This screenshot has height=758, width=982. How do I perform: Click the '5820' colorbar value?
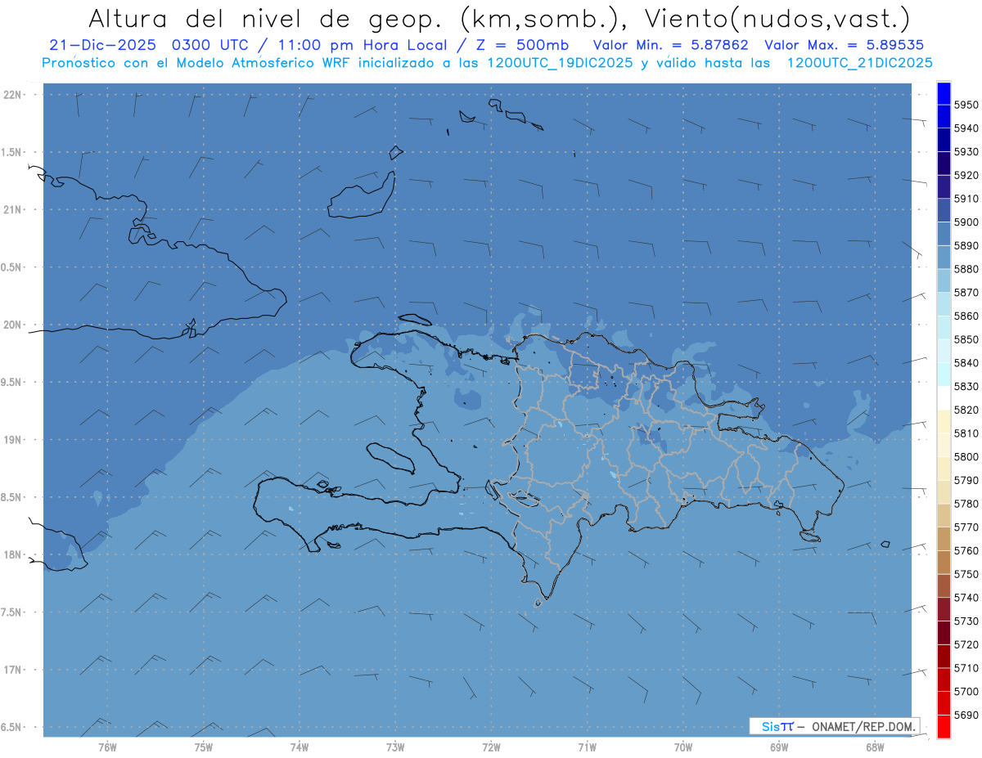(x=966, y=410)
